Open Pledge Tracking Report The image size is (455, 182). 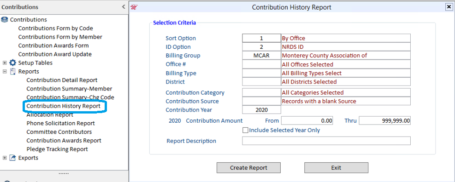click(x=57, y=149)
